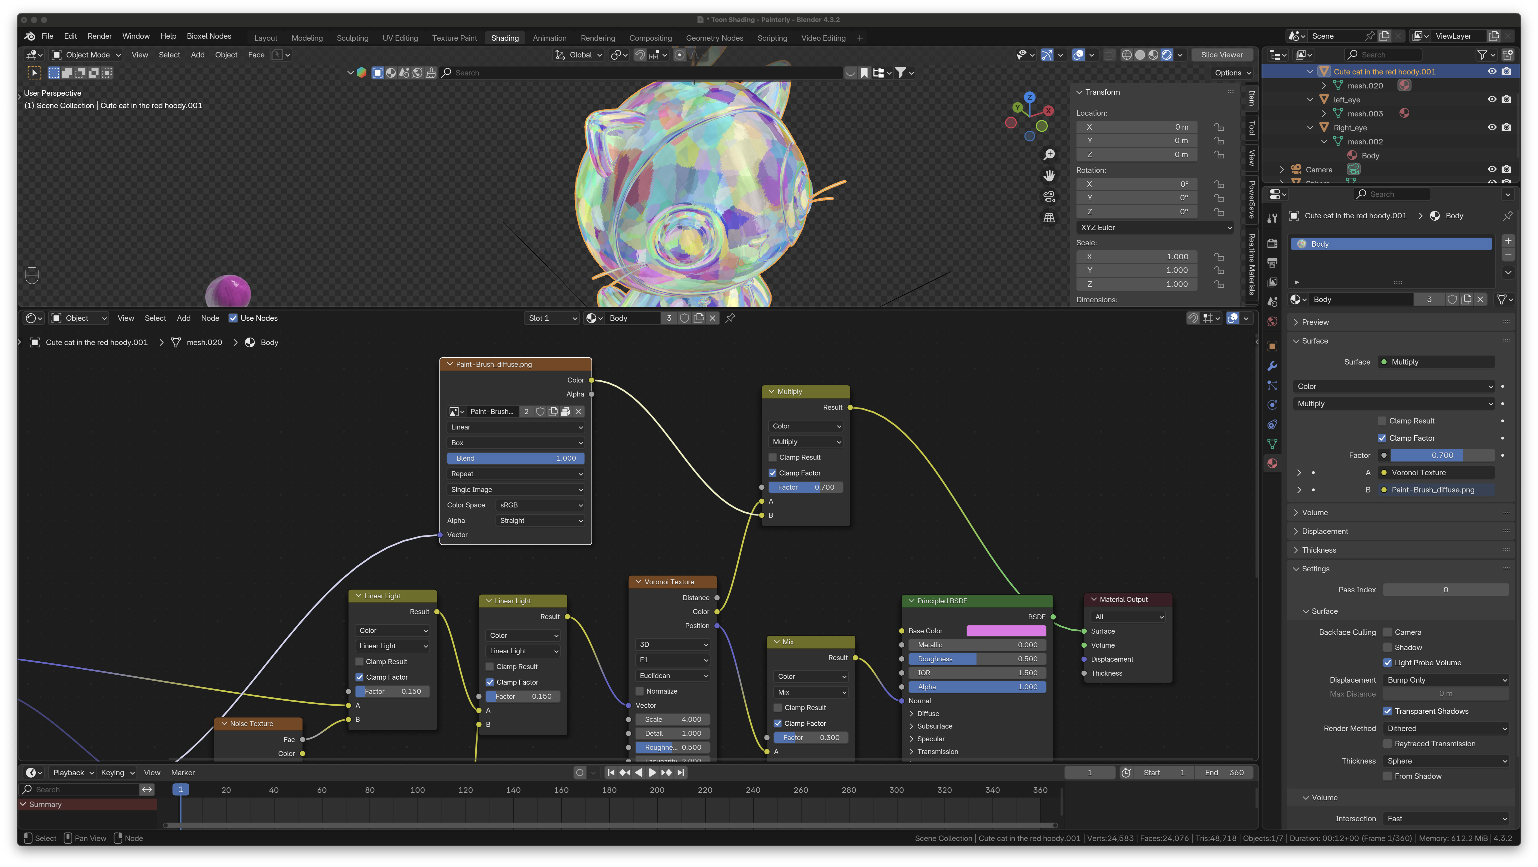Image resolution: width=1538 pixels, height=867 pixels.
Task: Switch perspective/orthographic with the grid gizmo
Action: click(1049, 218)
